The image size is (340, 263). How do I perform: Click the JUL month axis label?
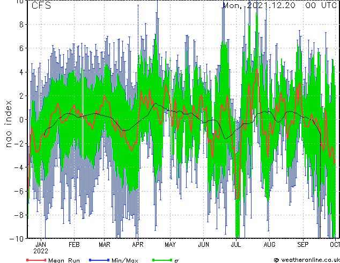point(236,245)
